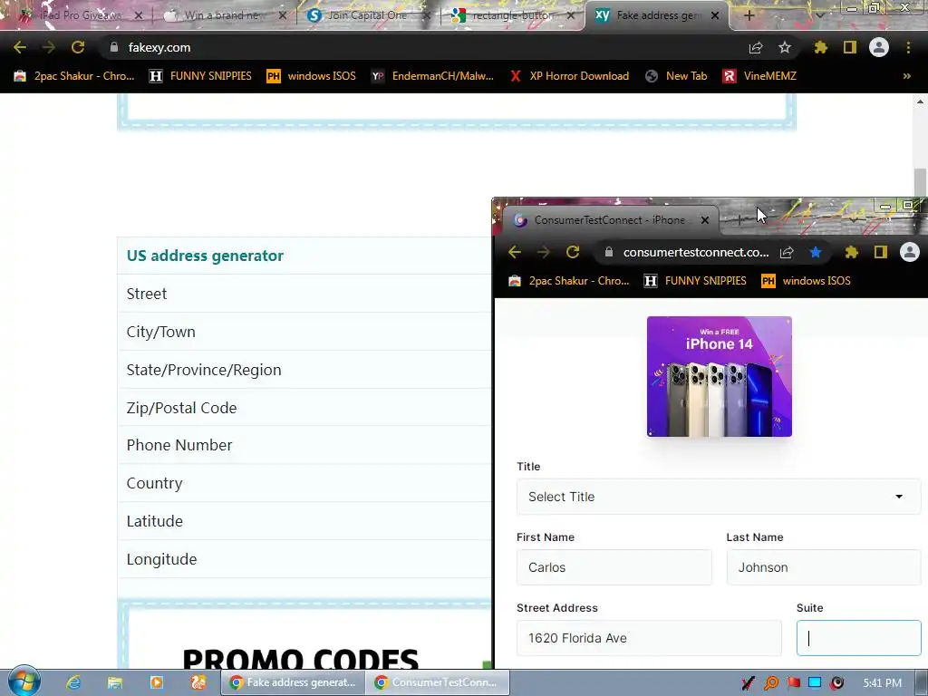Screen dimensions: 928x696
Task: Click share icon in ConsumerTestConnect window
Action: coord(787,252)
